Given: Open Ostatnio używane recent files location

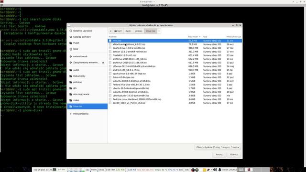Looking at the screenshot, I should (x=87, y=31).
